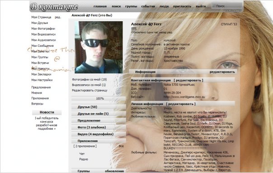The height and width of the screenshot is (173, 273).
Task: Open Мои Настройки in sidebar
Action: [x=42, y=80]
